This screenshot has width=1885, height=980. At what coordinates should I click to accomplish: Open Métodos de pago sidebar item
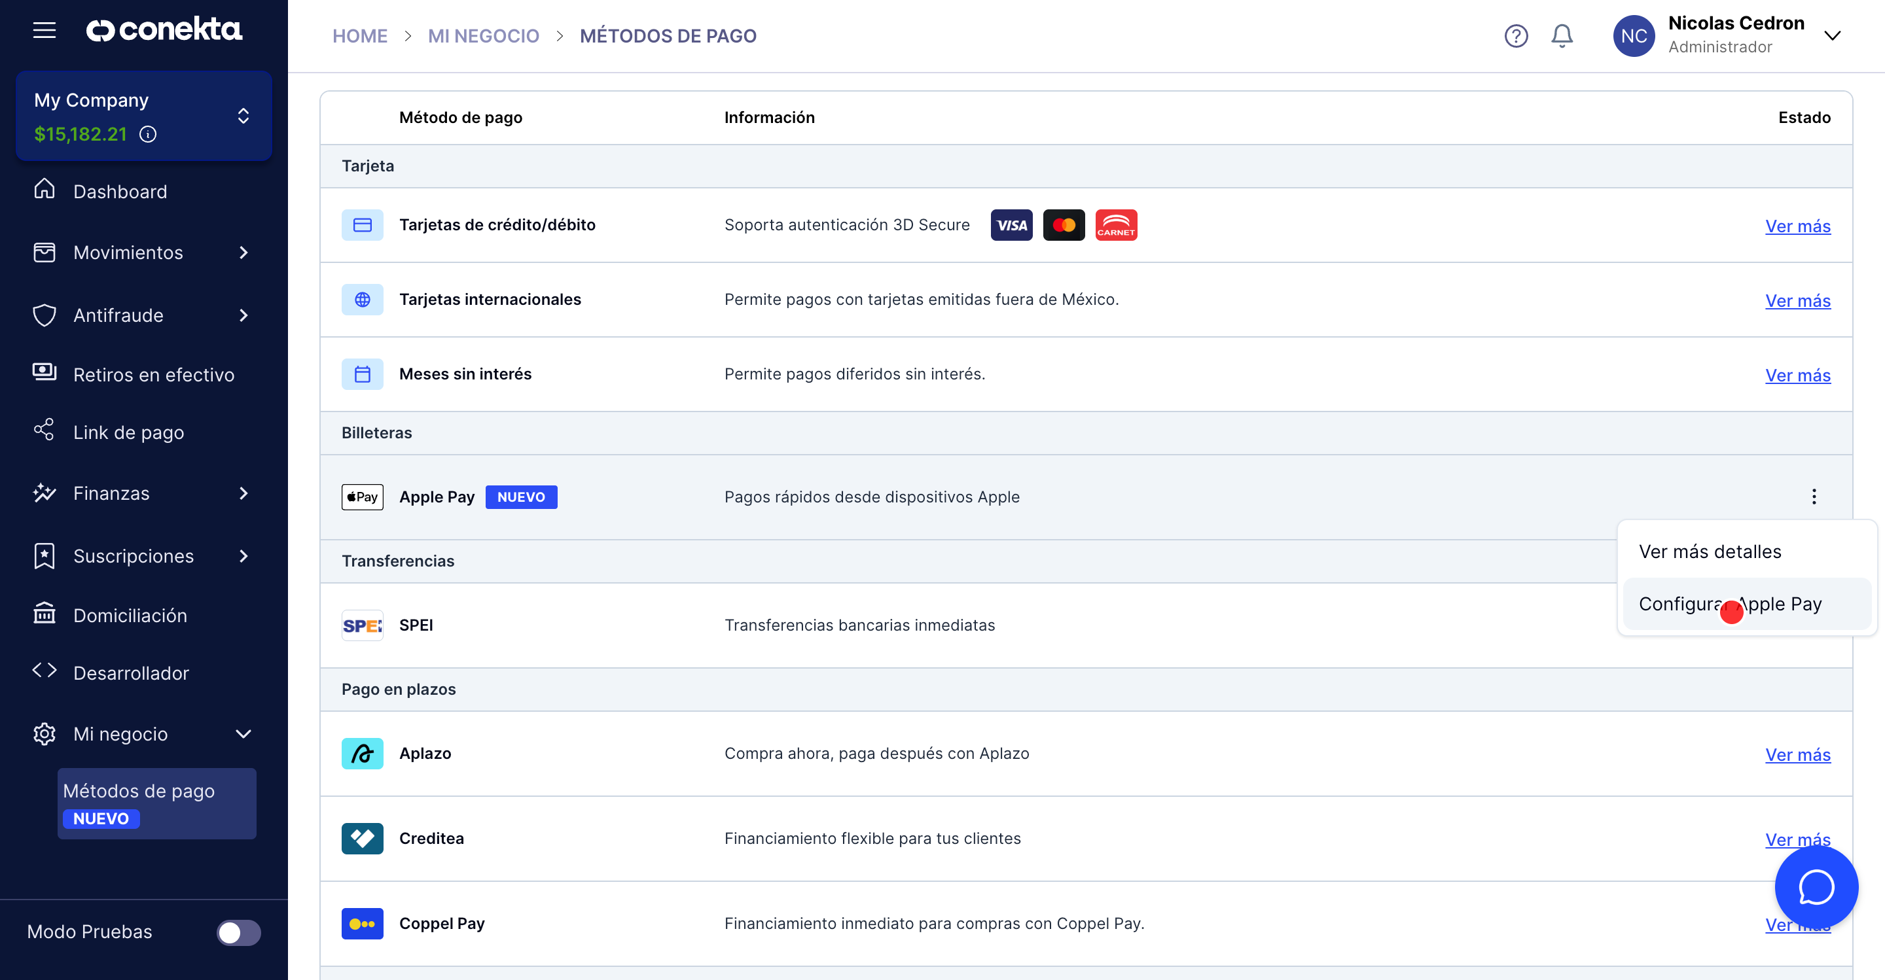139,792
